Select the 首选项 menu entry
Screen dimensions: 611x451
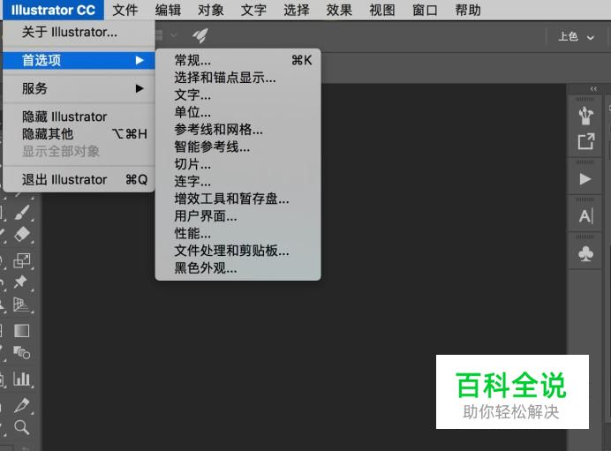[x=79, y=60]
